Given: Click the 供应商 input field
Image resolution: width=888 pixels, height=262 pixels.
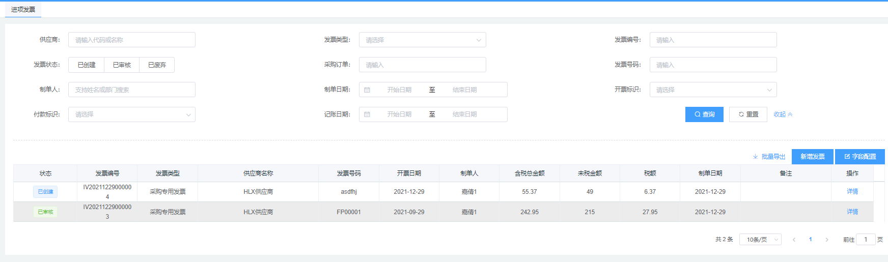Looking at the screenshot, I should pyautogui.click(x=131, y=40).
